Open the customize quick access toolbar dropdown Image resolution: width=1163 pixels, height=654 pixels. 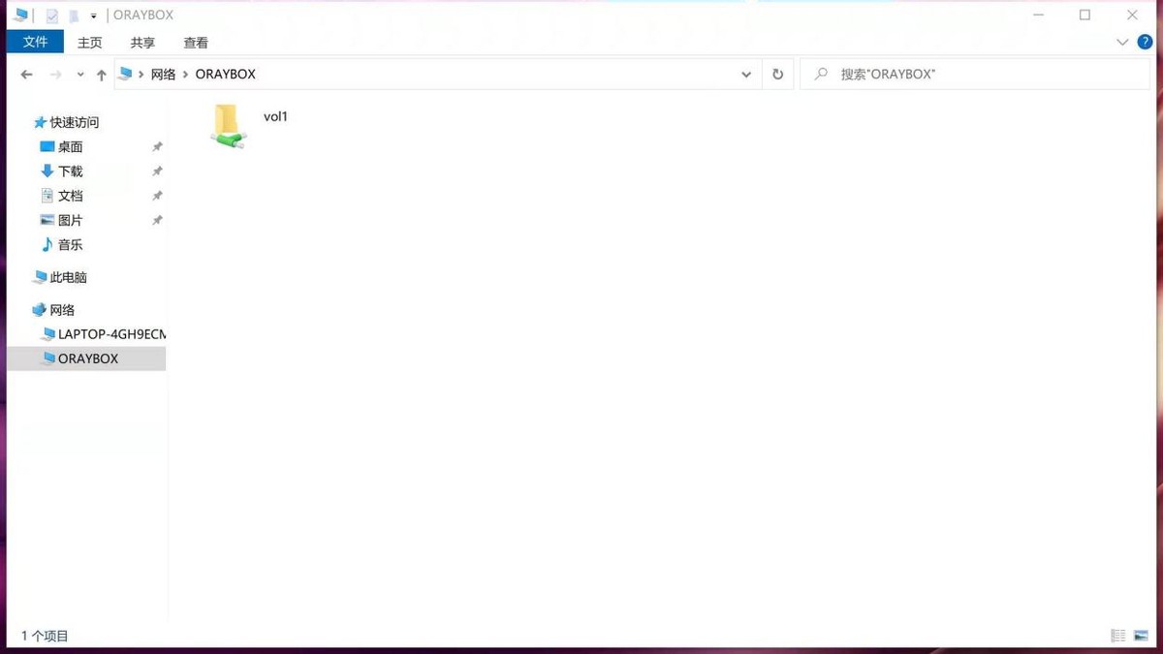coord(94,16)
